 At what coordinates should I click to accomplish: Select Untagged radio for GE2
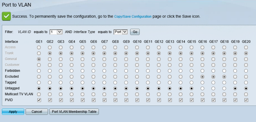50,88
